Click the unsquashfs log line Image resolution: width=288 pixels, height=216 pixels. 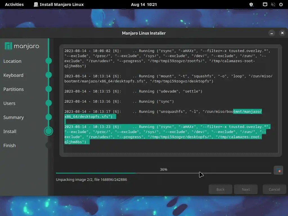pos(163,114)
